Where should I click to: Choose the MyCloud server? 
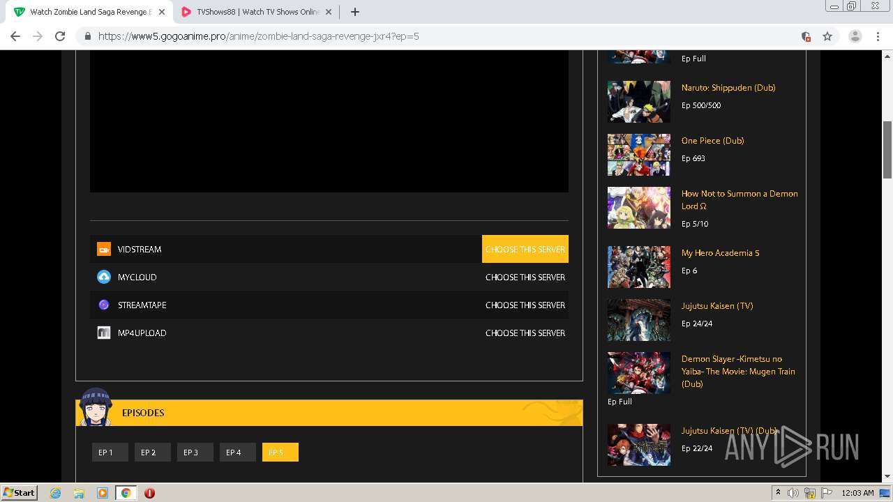coord(525,277)
